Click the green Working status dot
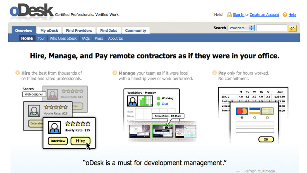This screenshot has width=307, height=173. click(x=159, y=98)
